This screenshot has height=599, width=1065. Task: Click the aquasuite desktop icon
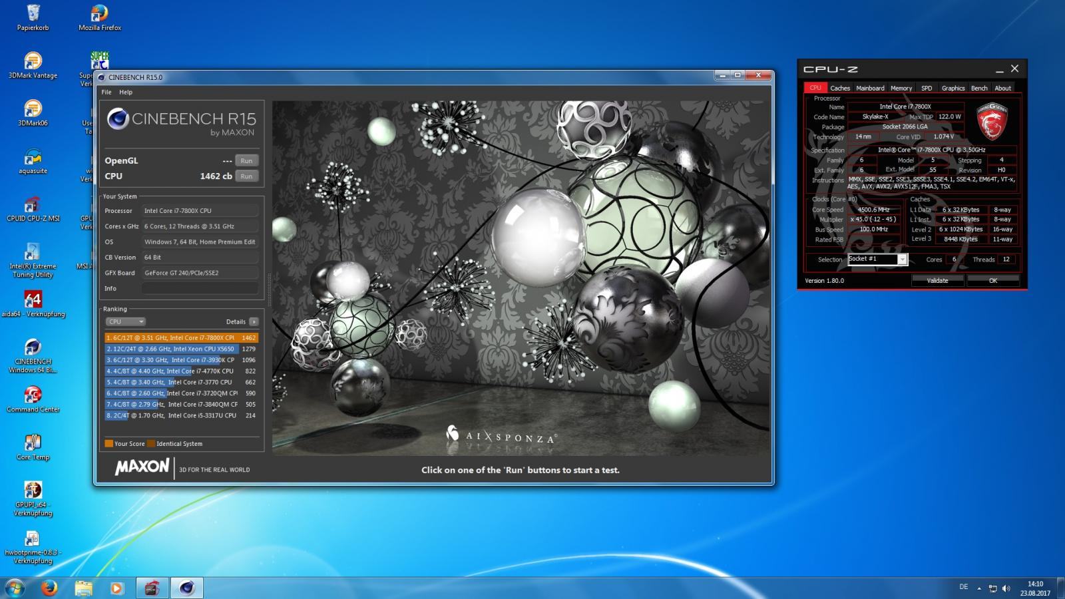[x=33, y=160]
